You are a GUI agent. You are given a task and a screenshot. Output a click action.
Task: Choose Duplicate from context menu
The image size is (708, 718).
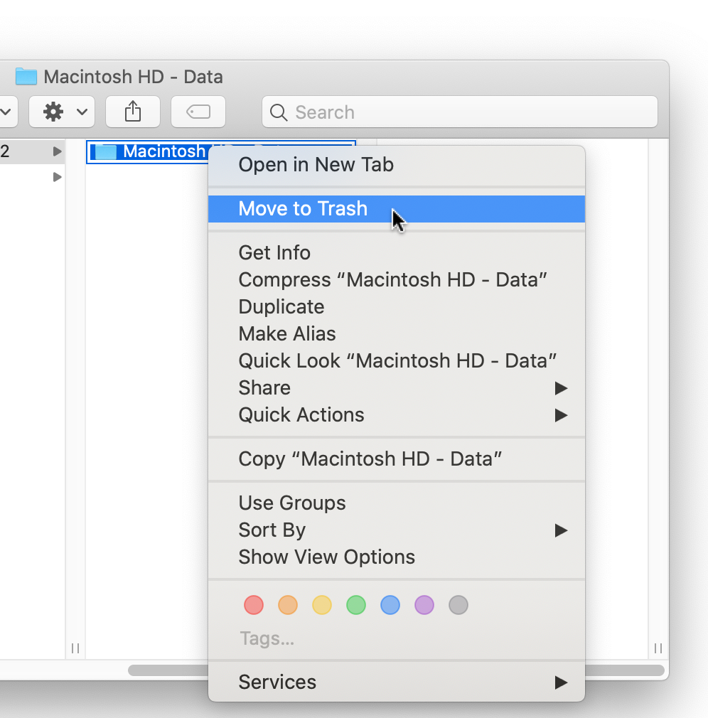click(397, 307)
